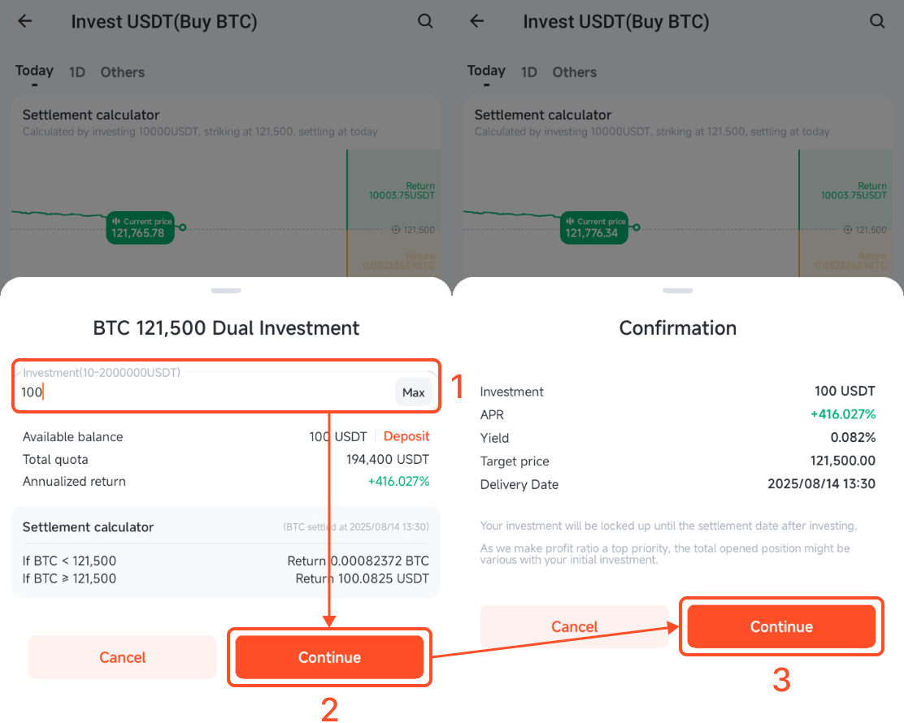Viewport: 904px width, 723px height.
Task: Click the back arrow on left screen
Action: pyautogui.click(x=25, y=22)
